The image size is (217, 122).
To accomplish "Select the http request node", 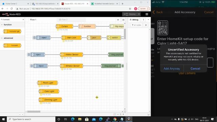I will click(117, 26).
